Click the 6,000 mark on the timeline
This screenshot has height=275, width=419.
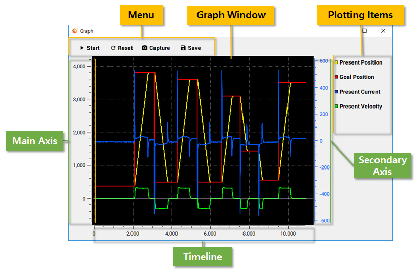tap(210, 234)
